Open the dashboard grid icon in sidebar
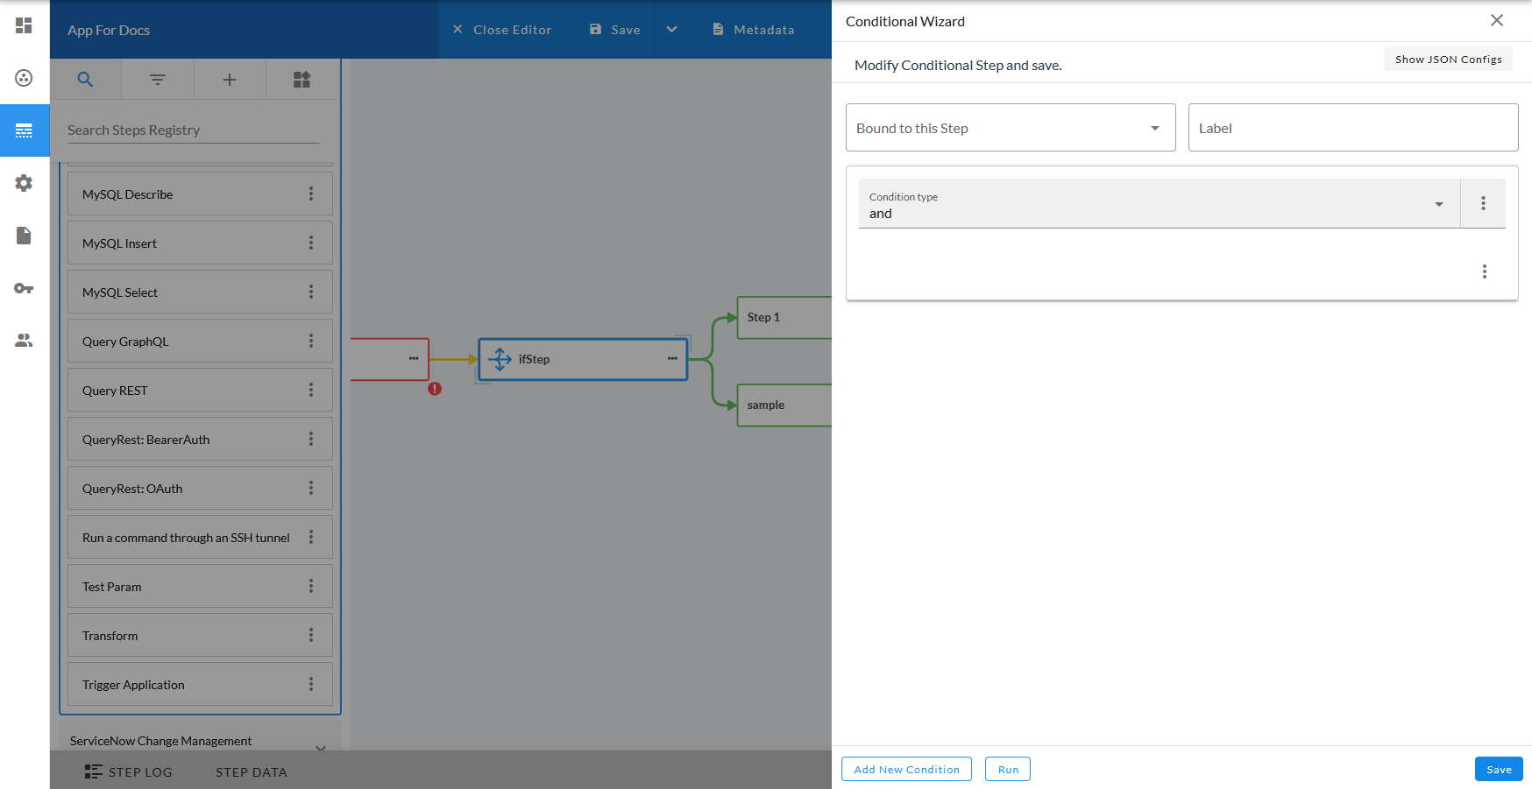The height and width of the screenshot is (789, 1532). [x=24, y=25]
